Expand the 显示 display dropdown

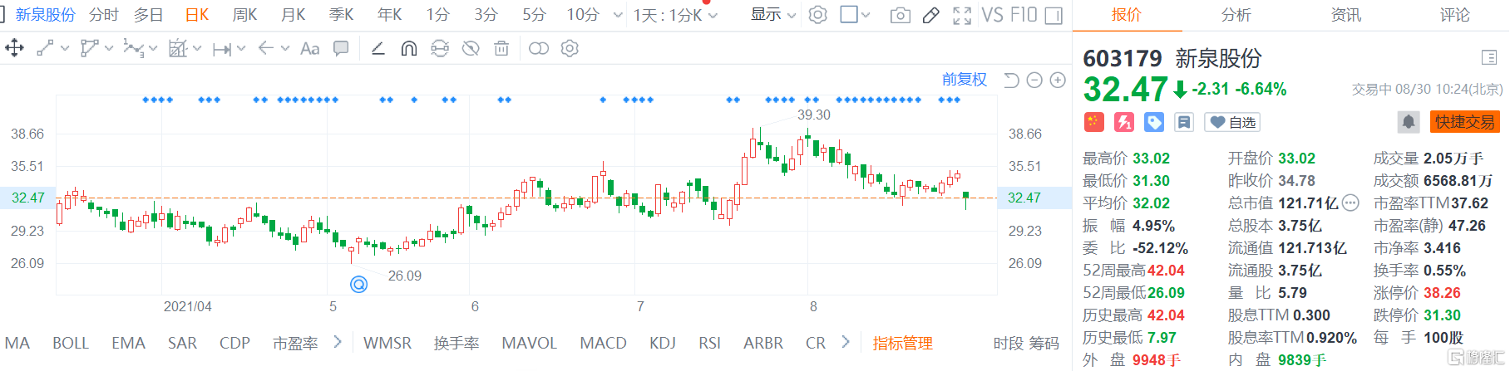[x=773, y=15]
